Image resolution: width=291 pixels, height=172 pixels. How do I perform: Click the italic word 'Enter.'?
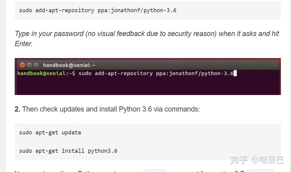coord(24,44)
